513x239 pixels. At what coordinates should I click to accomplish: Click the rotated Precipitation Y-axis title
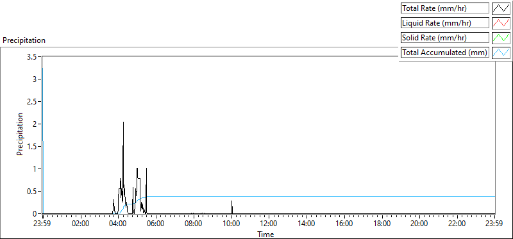pos(20,135)
